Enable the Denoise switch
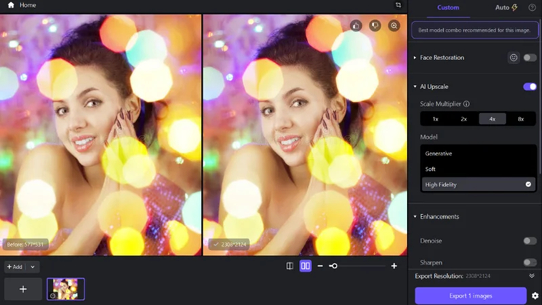The image size is (542, 305). point(530,241)
